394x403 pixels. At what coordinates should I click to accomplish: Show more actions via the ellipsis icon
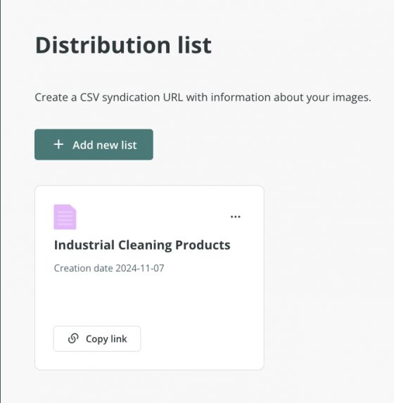(x=235, y=217)
